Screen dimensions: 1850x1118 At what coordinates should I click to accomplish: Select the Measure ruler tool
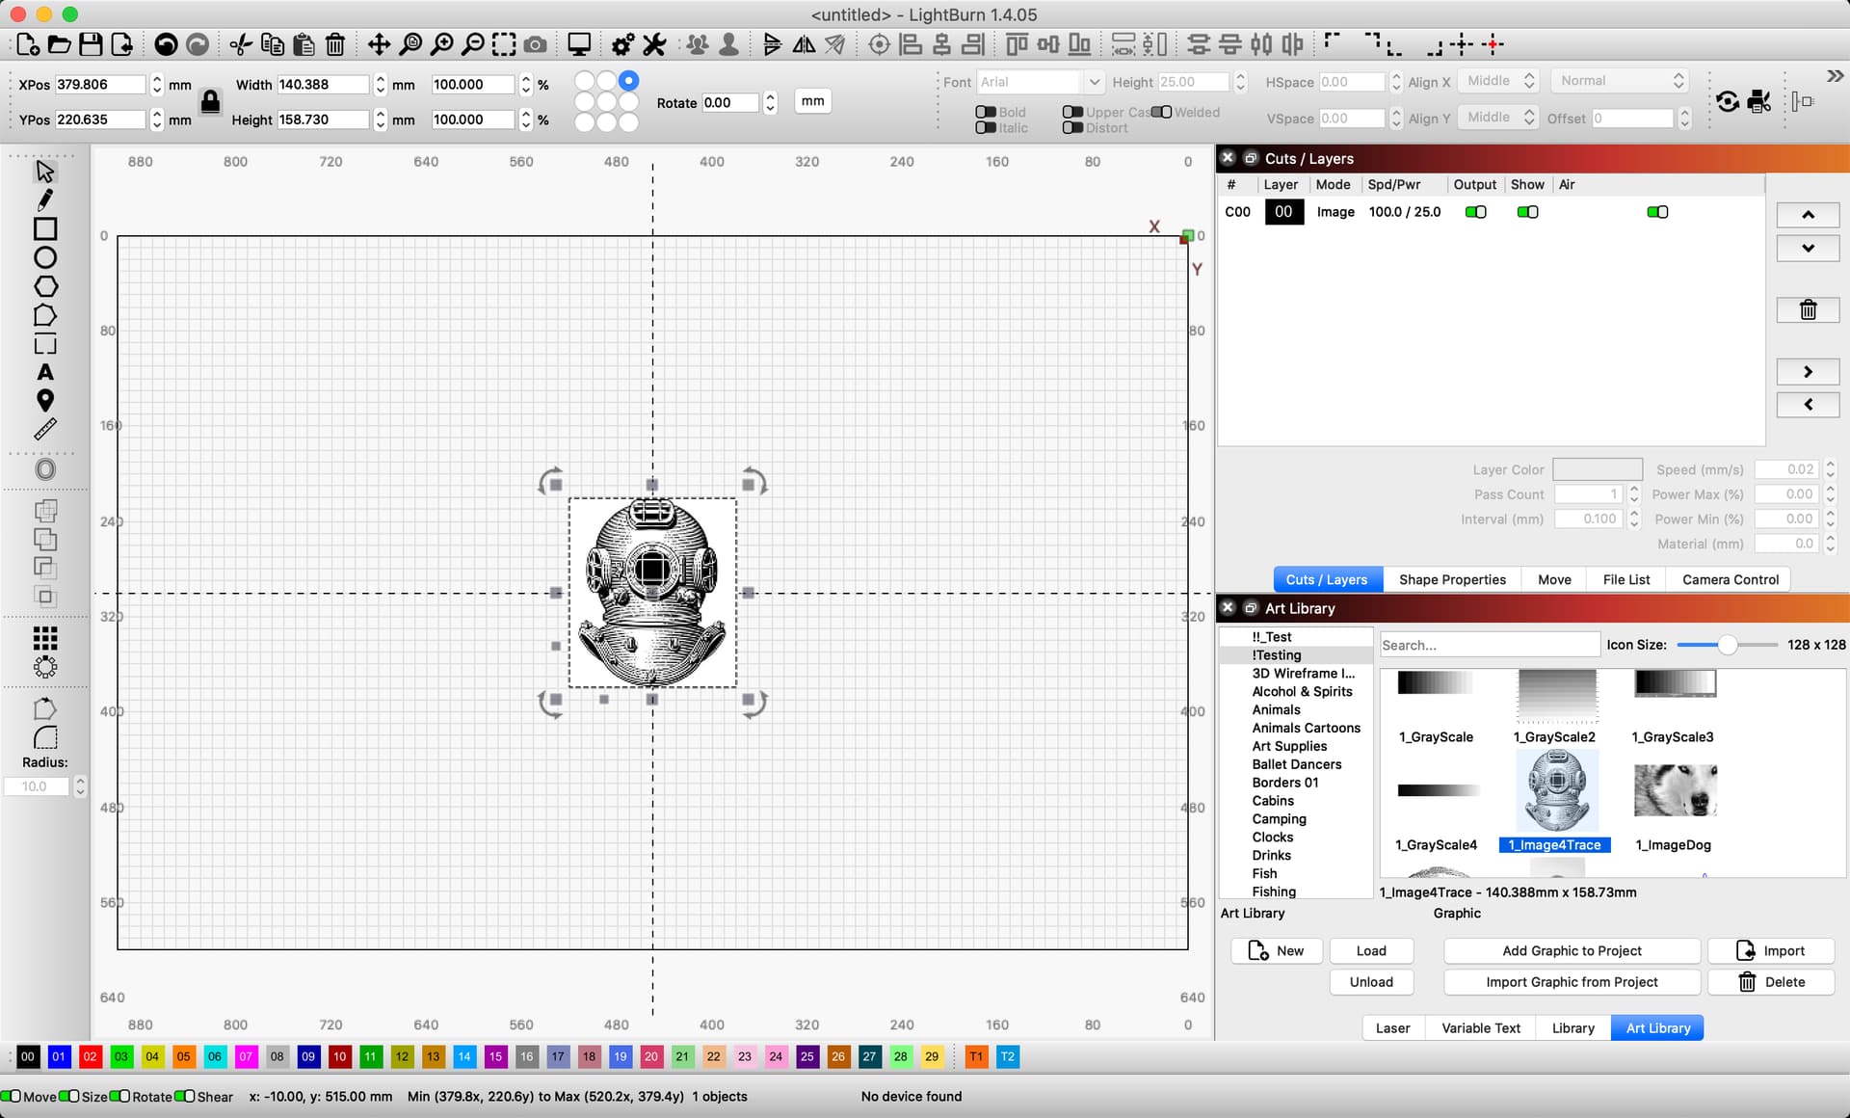pos(45,429)
